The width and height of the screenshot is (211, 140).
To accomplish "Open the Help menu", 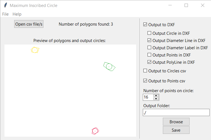I will [x=17, y=14].
